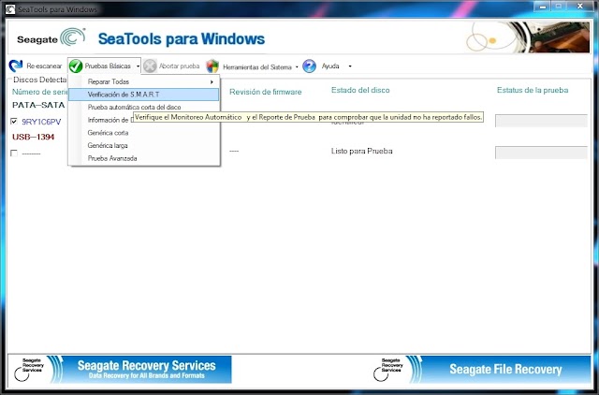Click the Número de serie column header

tap(39, 92)
